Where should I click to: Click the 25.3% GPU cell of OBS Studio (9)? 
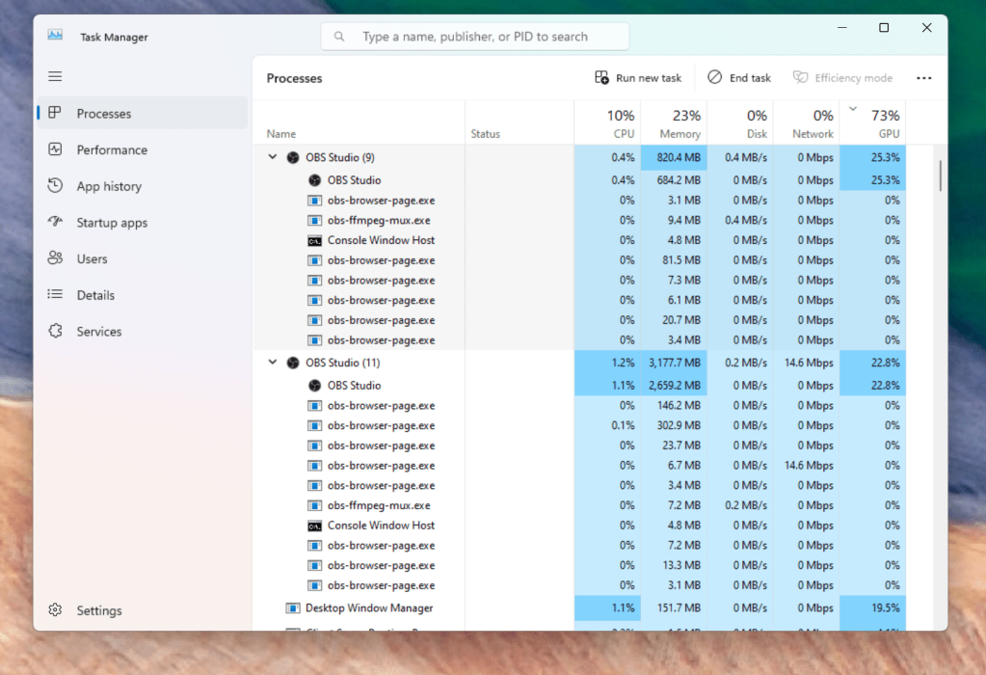point(873,157)
